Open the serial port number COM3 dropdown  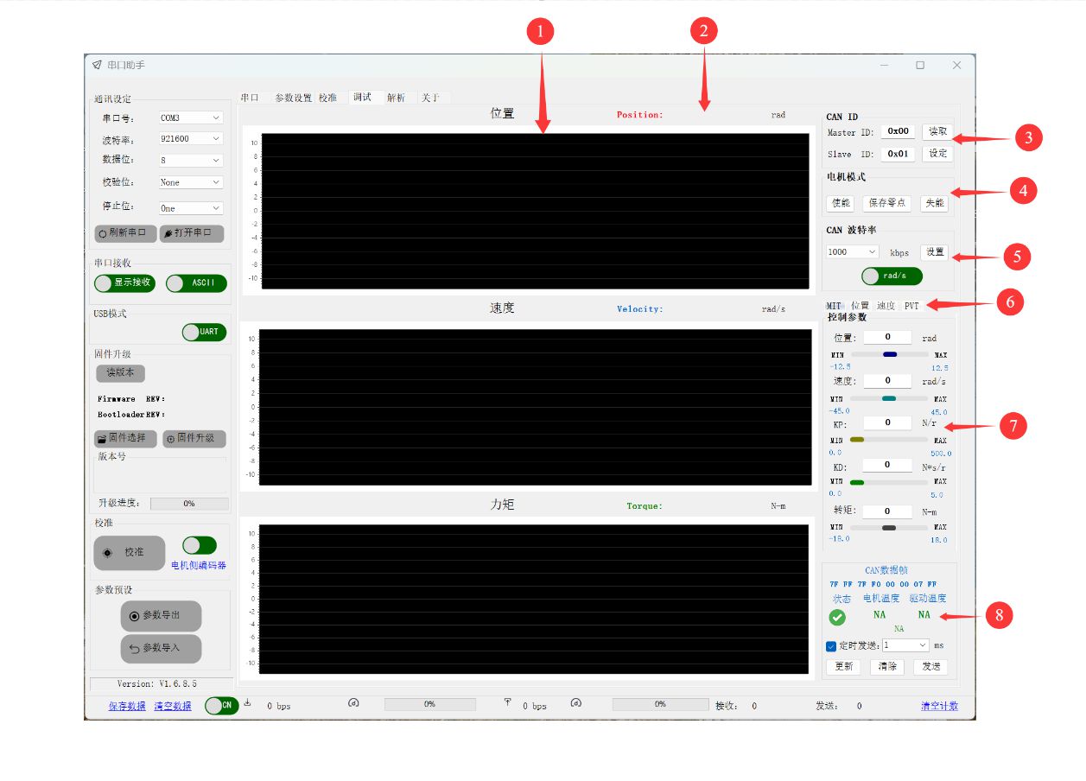coord(190,117)
